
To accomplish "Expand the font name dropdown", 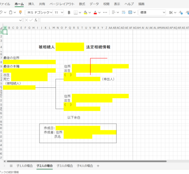I will tap(51, 13).
